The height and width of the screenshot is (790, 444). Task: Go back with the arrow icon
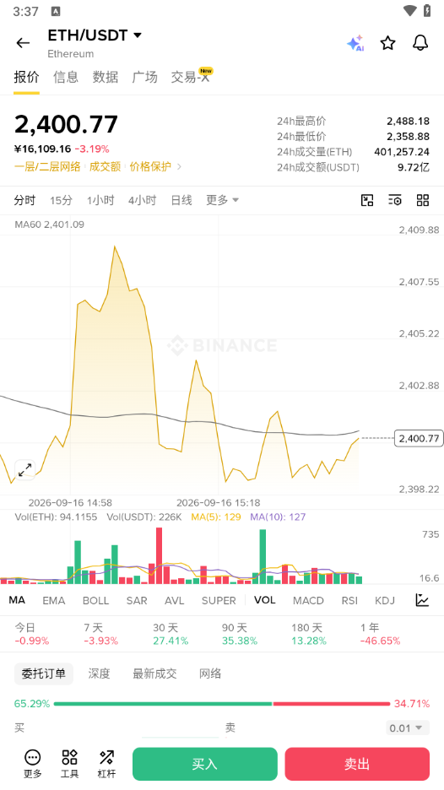click(23, 43)
